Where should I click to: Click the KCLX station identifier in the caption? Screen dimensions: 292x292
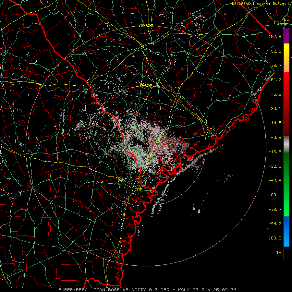coord(184,290)
